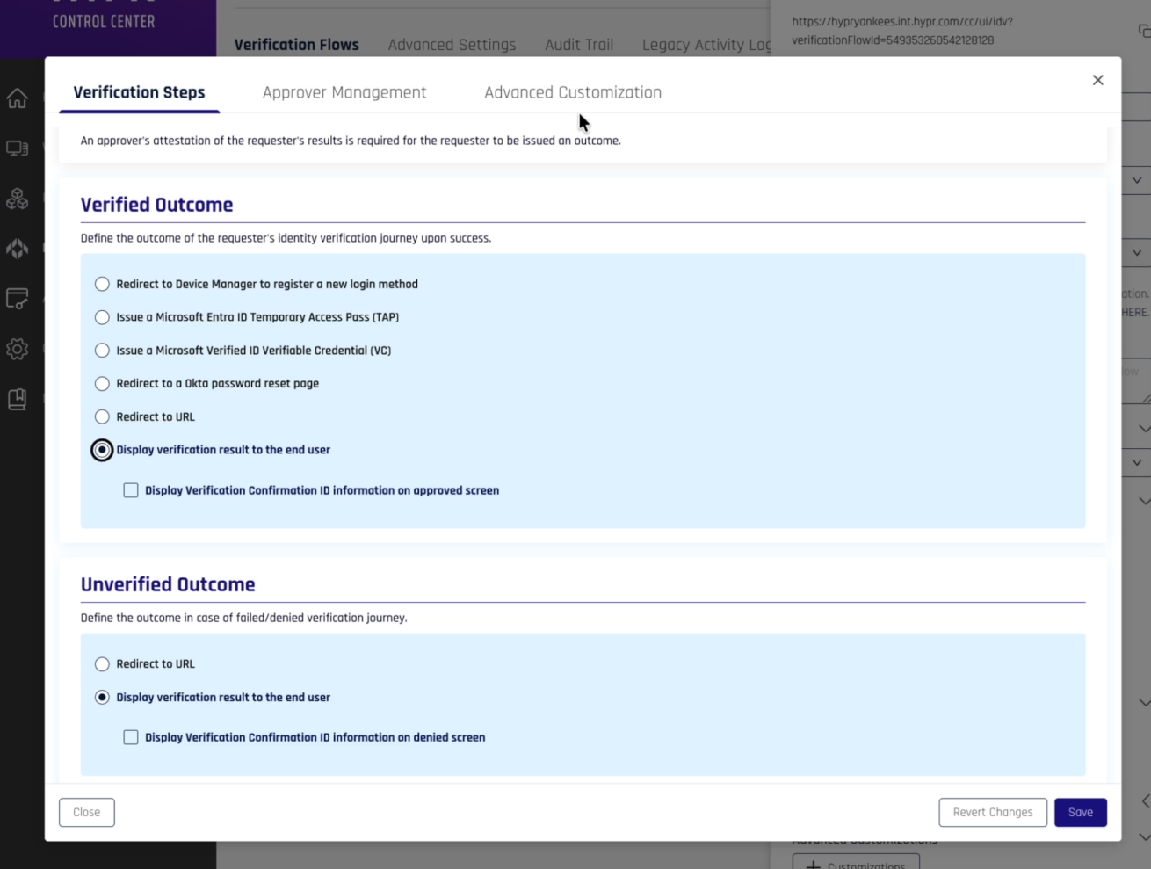The image size is (1151, 869).
Task: Save the verification flow settings
Action: (x=1081, y=812)
